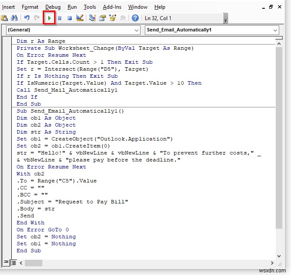Click the 'Call Send_Mail_Automatically1' line

(67, 90)
